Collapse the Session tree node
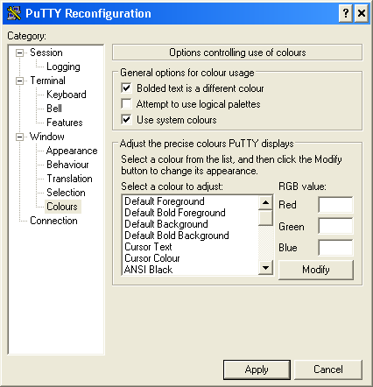Screen dimensions: 373x387 [19, 53]
